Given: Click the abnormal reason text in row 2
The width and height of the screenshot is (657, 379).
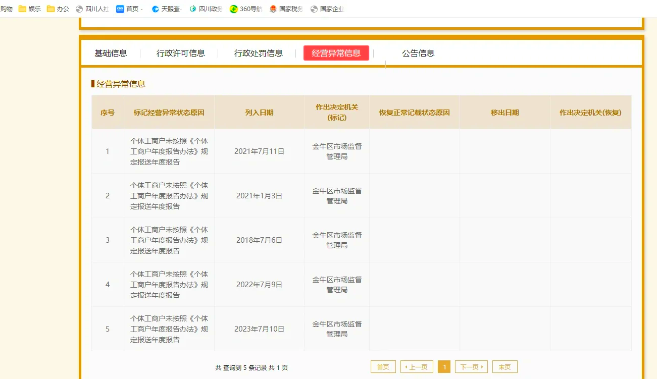Looking at the screenshot, I should tap(169, 196).
